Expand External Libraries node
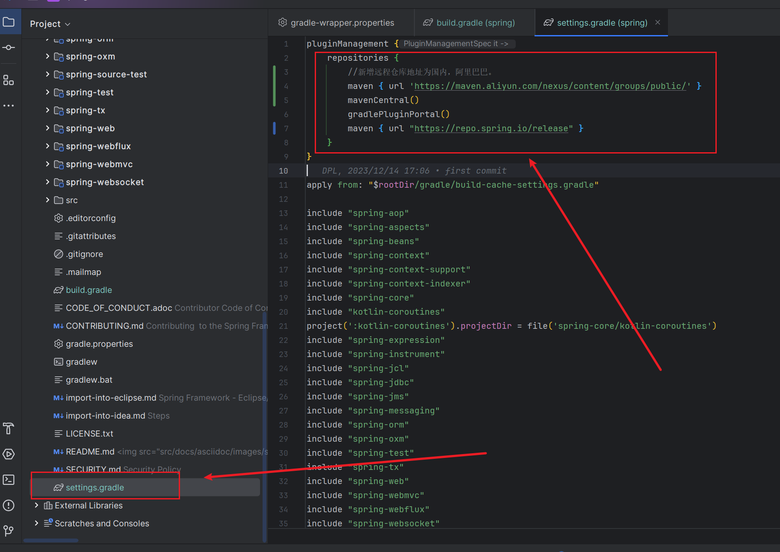 pos(37,505)
